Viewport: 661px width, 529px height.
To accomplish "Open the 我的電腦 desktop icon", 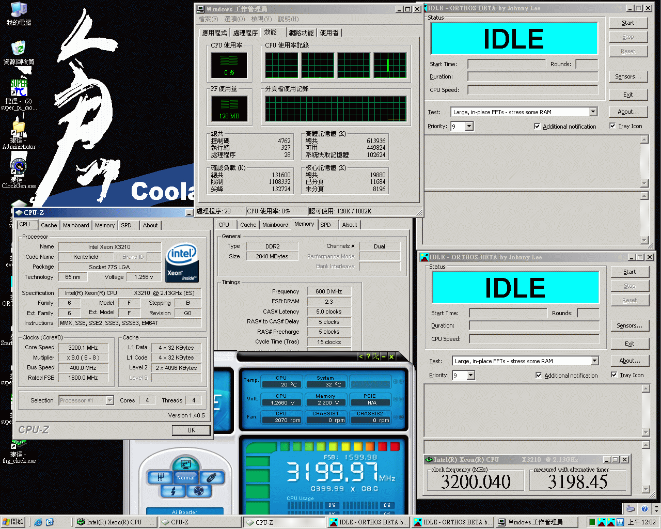I will (19, 9).
